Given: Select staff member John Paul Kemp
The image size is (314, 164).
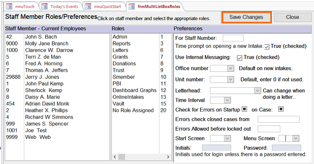Looking at the screenshot, I should [57, 84].
